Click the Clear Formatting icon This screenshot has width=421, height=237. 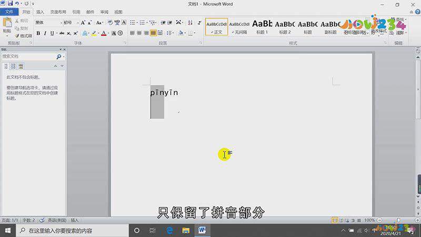tap(111, 23)
